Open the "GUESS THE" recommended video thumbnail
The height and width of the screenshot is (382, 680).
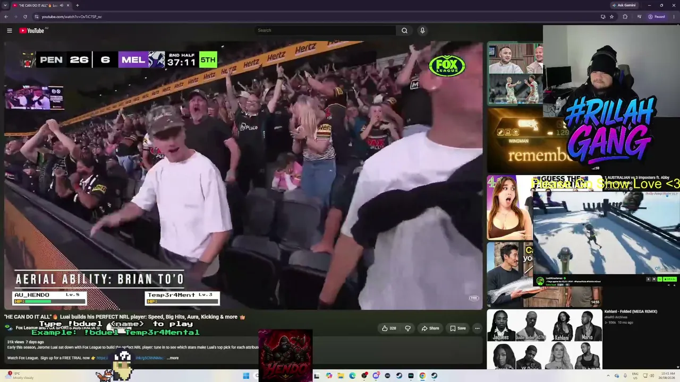[509, 207]
